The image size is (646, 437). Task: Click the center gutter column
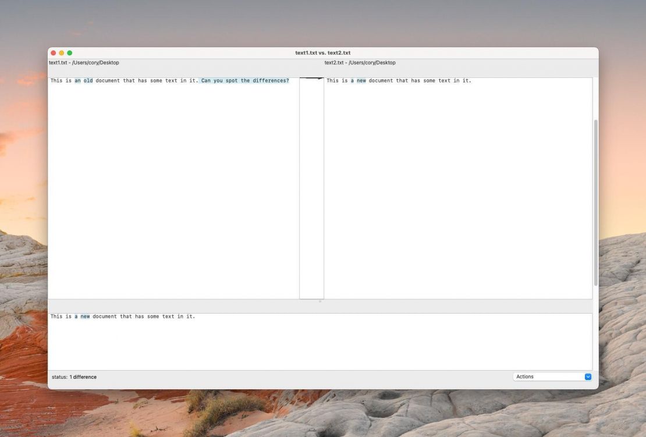(x=311, y=186)
